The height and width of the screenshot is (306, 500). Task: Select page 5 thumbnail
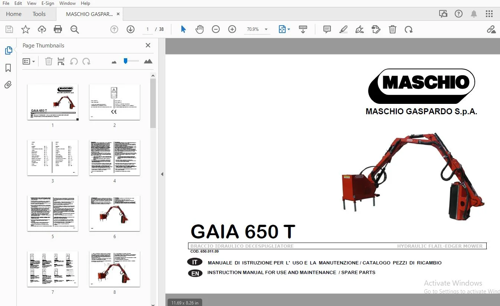pyautogui.click(x=53, y=213)
